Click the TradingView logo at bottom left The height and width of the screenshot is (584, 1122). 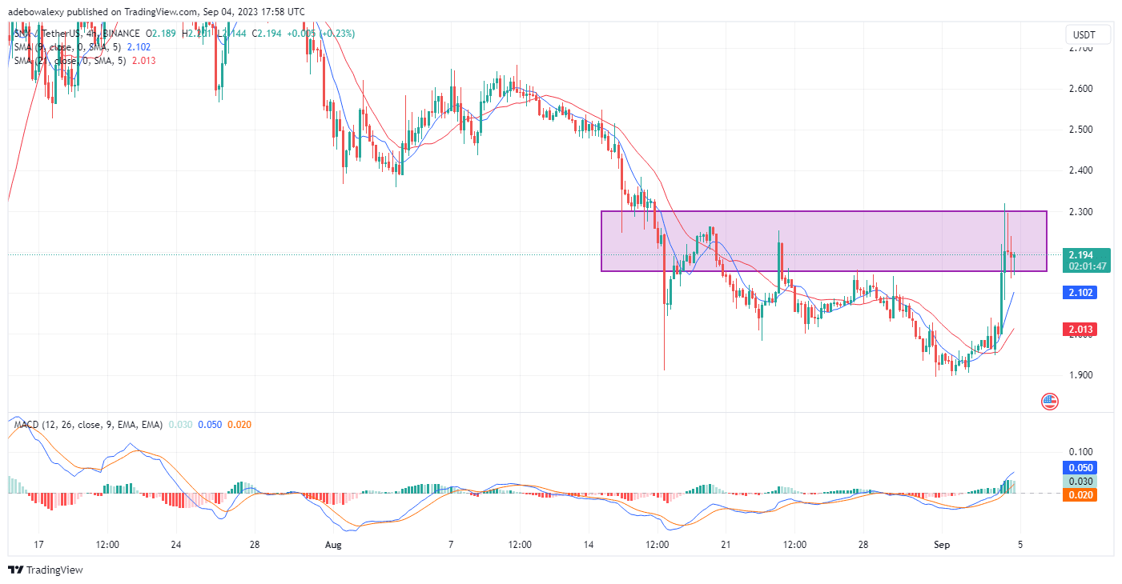(46, 570)
